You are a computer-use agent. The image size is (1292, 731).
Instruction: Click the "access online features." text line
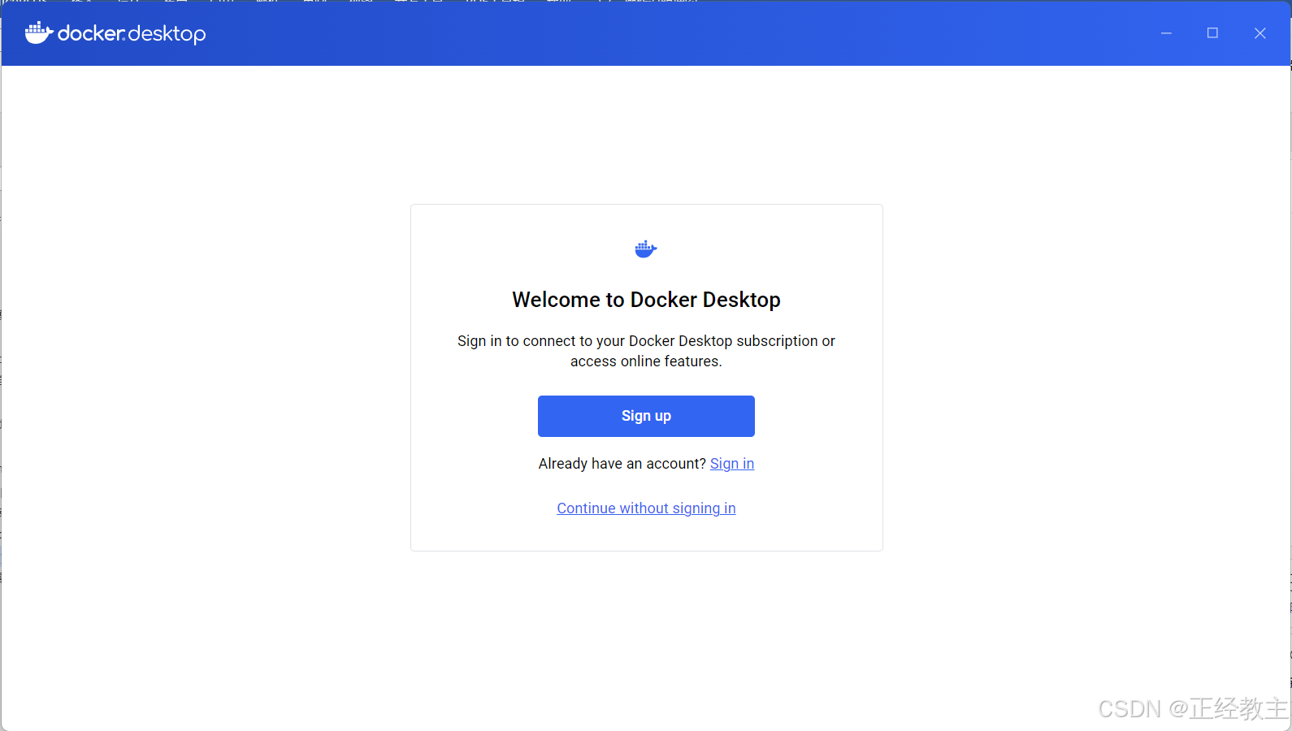tap(646, 361)
